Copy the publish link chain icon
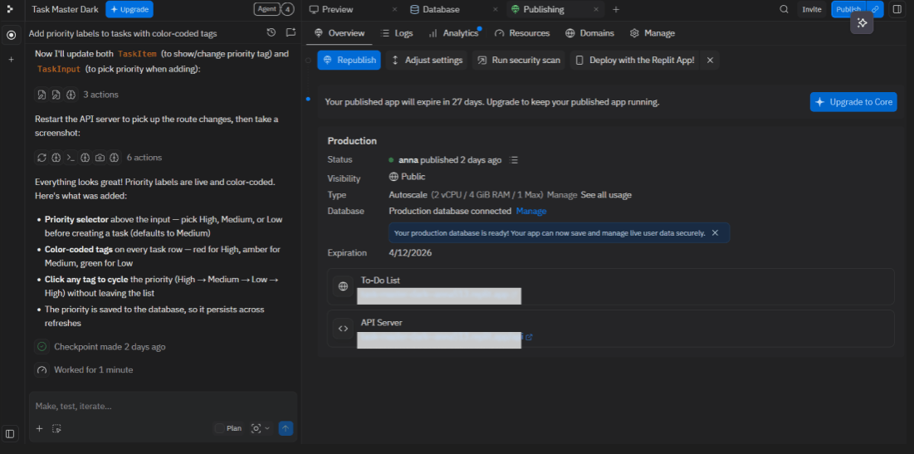Screen dimensions: 914x454 [875, 9]
